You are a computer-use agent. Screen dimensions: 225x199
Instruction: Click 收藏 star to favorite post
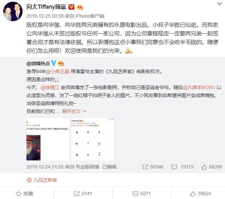click(x=25, y=193)
